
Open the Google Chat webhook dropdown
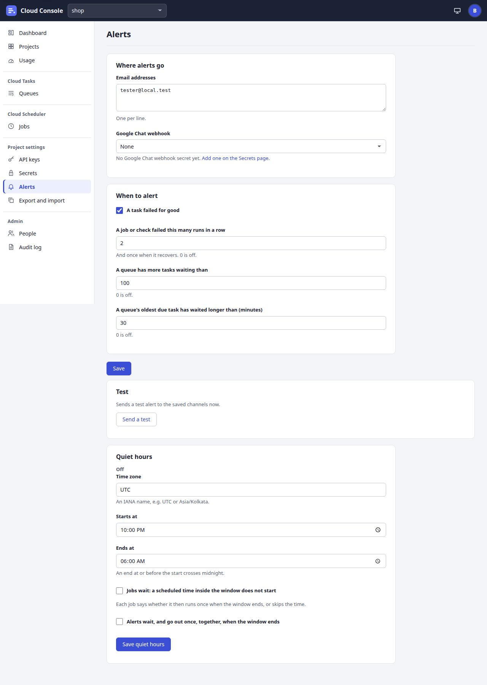251,146
